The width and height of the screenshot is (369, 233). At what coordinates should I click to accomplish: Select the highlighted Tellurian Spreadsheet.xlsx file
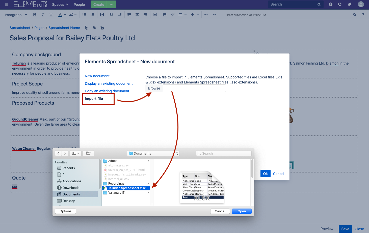125,188
